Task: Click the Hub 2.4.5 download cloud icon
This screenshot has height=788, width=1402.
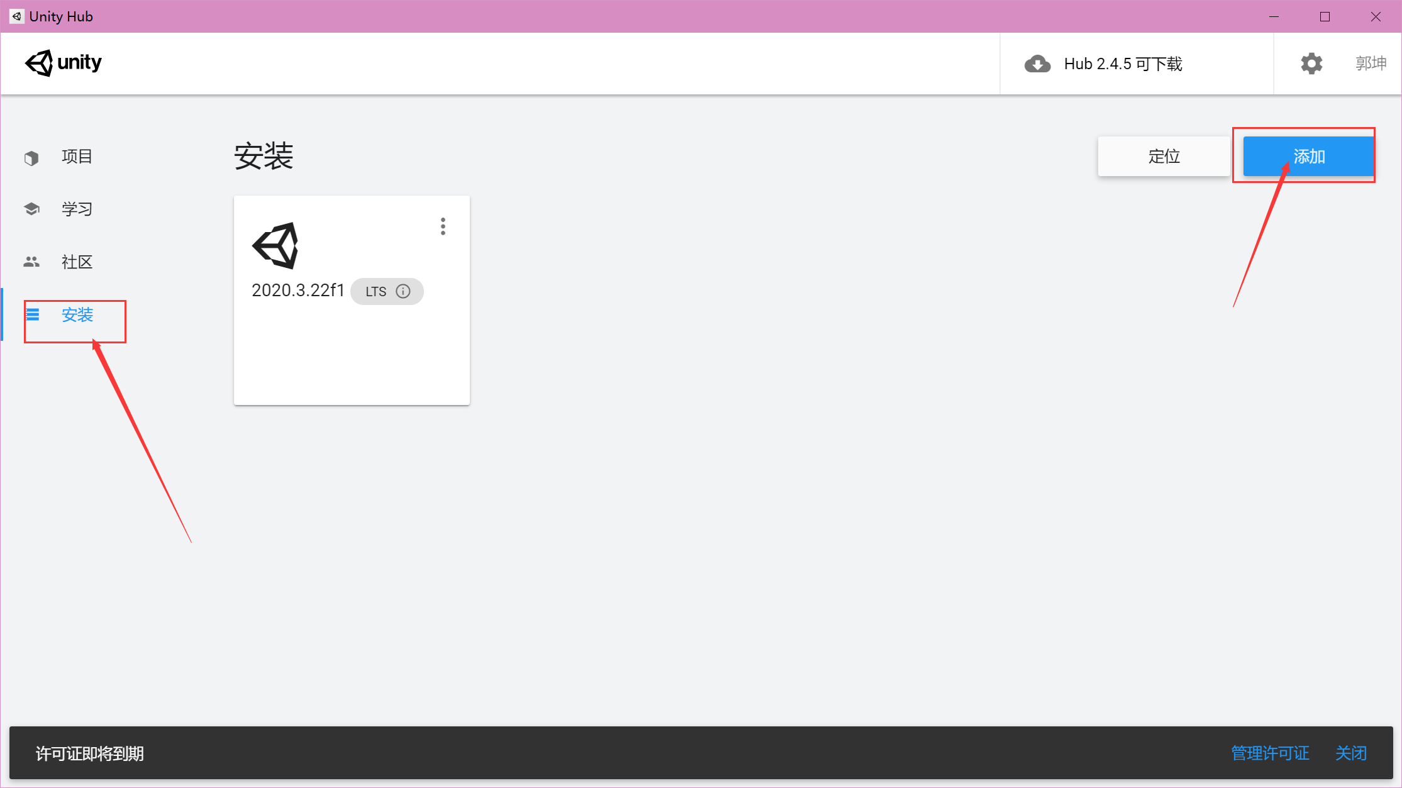Action: pos(1037,64)
